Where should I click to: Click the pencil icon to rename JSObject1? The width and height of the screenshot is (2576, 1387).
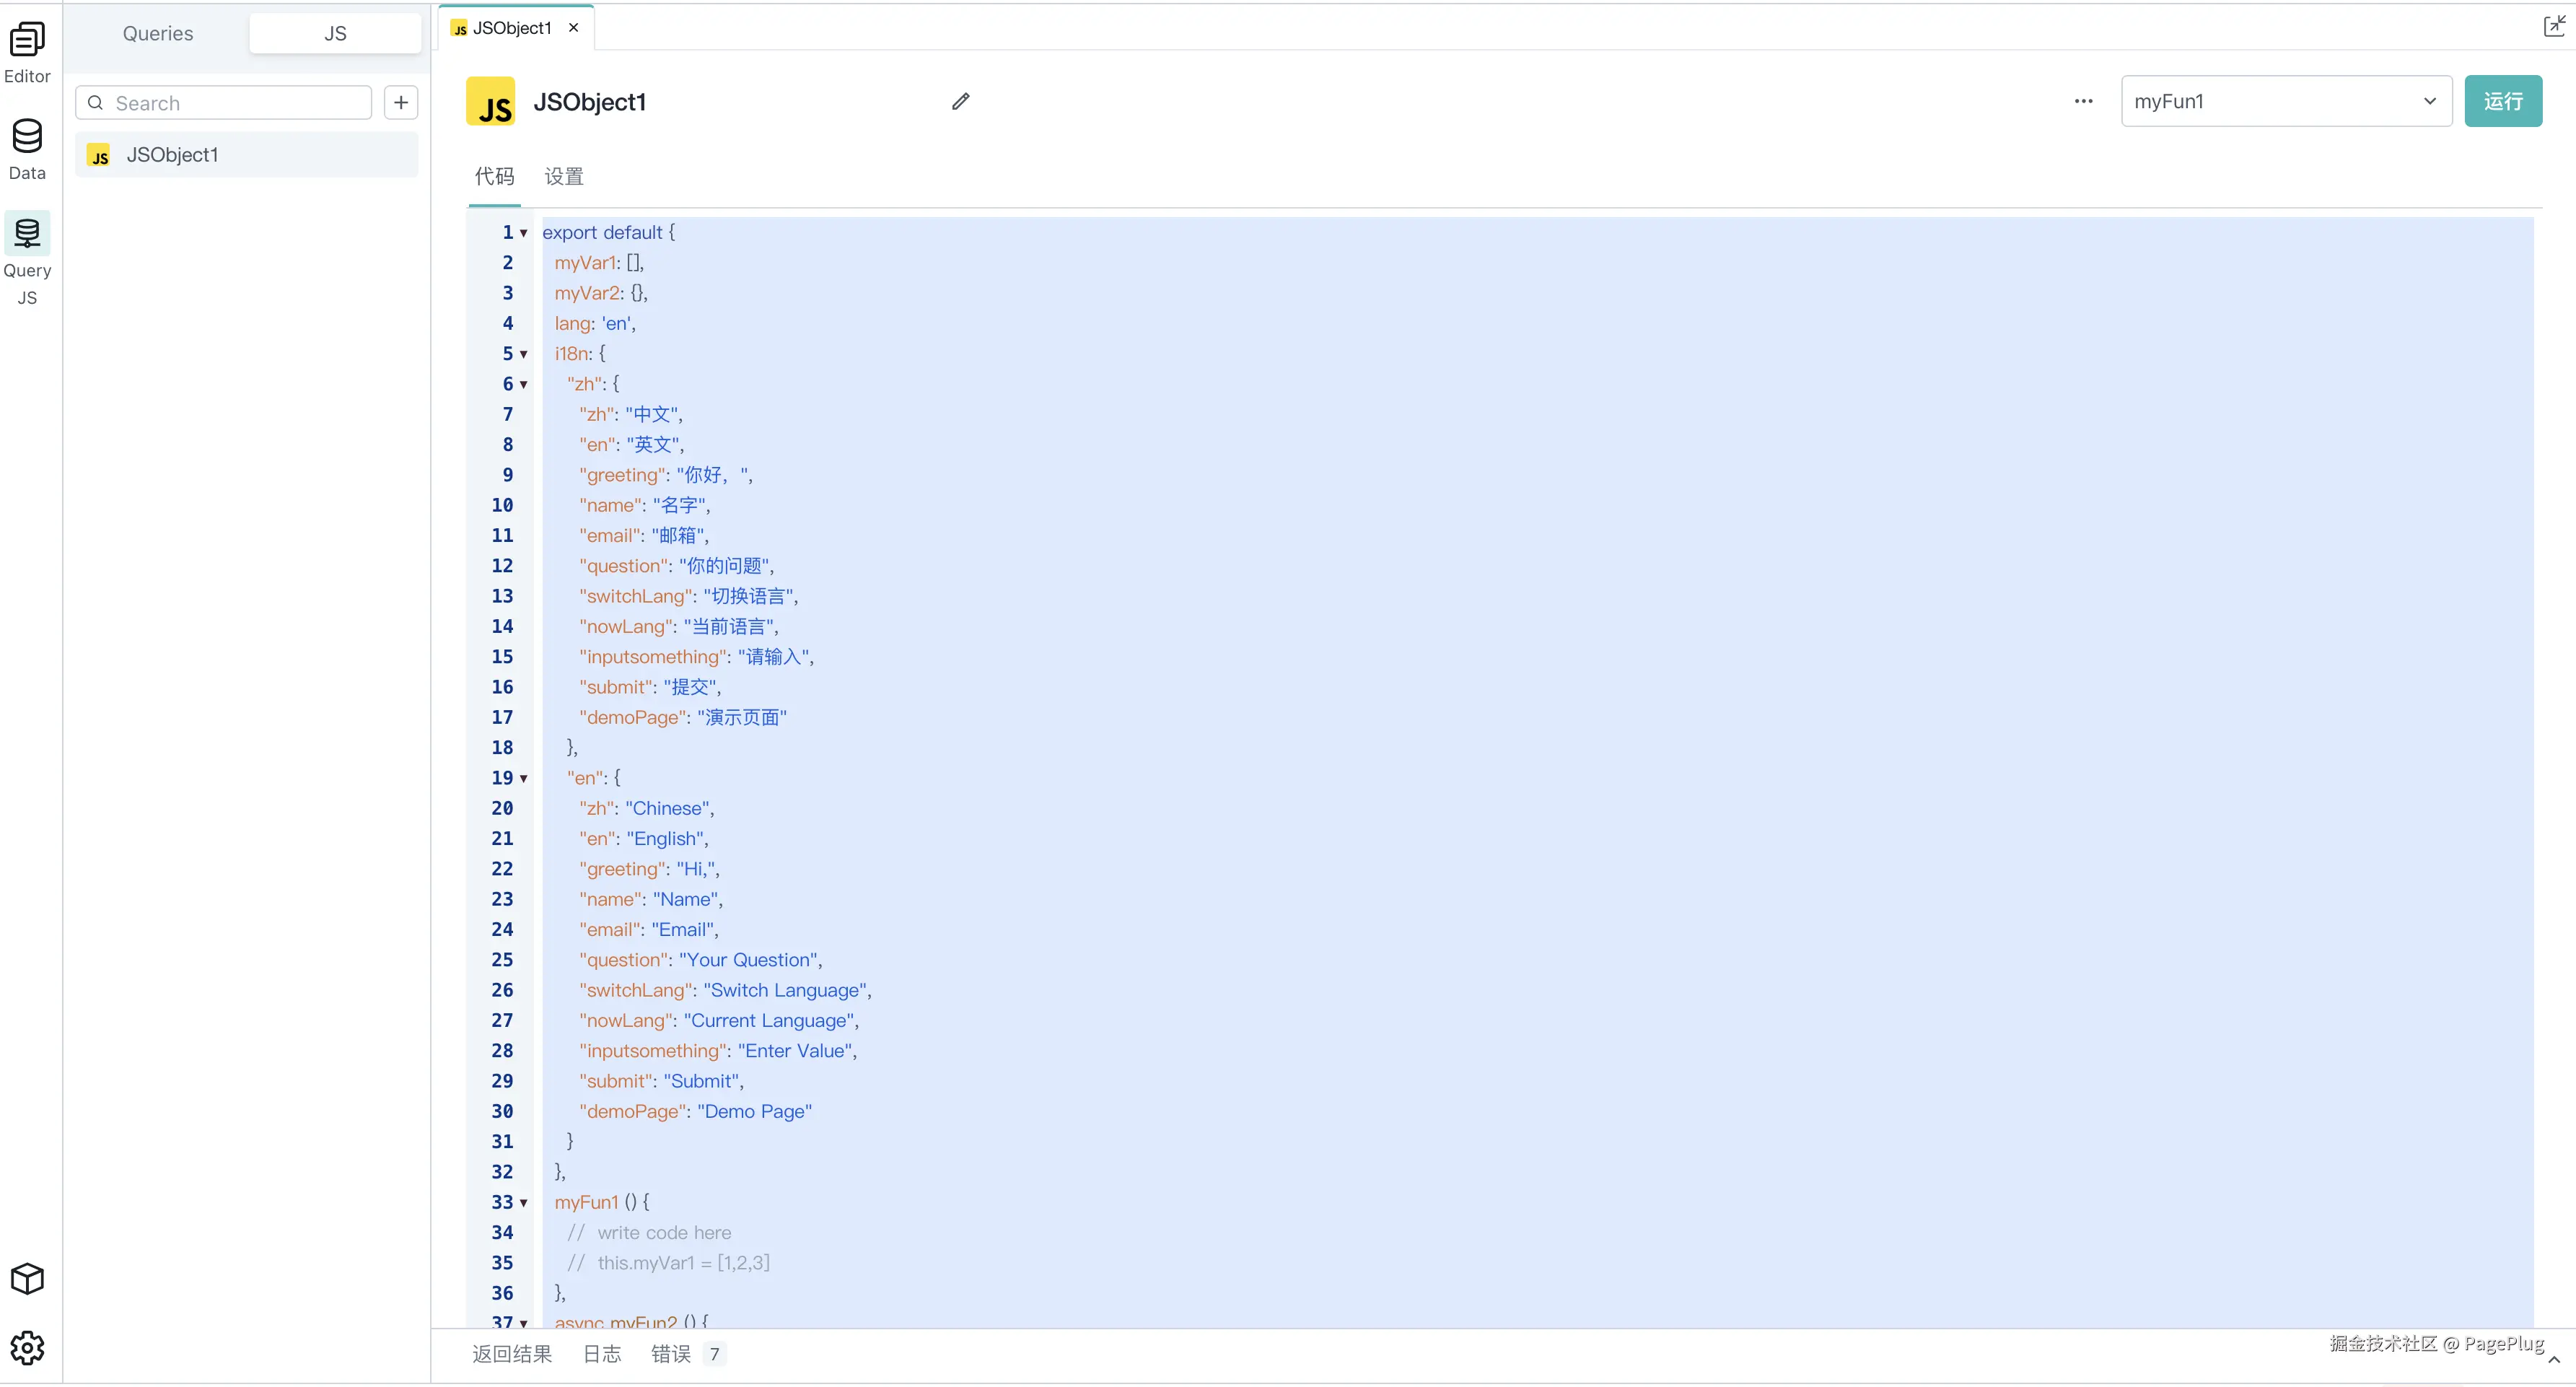960,101
